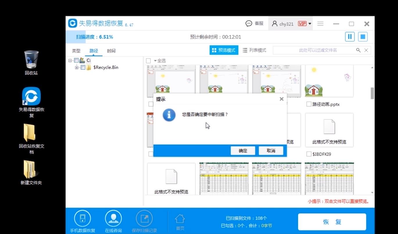This screenshot has height=234, width=398.
Task: Click the chy321 user account icon
Action: point(275,24)
